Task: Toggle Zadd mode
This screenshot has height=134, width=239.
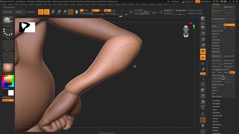Action: (x=107, y=10)
